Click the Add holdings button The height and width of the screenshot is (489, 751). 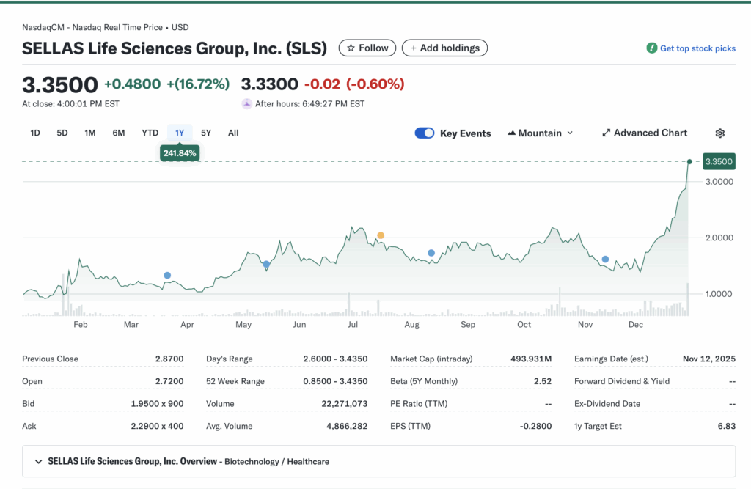tap(444, 48)
